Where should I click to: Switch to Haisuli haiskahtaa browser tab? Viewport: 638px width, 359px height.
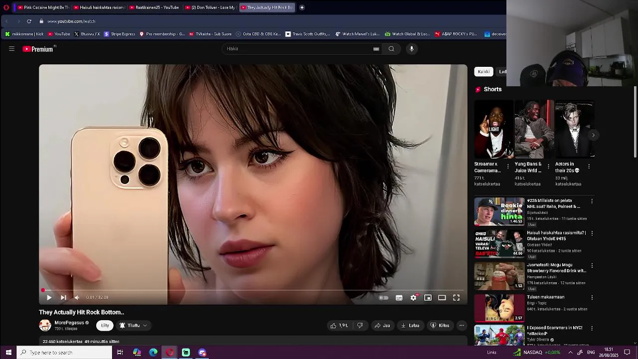tap(99, 7)
